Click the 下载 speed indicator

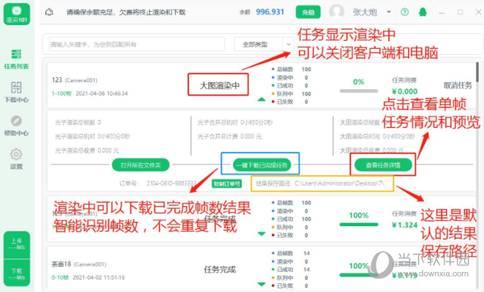click(x=17, y=273)
